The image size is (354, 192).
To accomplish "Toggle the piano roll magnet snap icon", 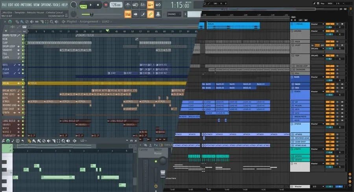I will pos(8,141).
